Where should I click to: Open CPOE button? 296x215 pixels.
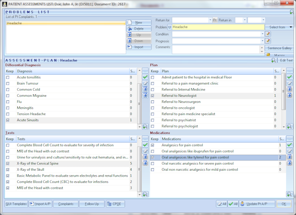tap(115, 204)
